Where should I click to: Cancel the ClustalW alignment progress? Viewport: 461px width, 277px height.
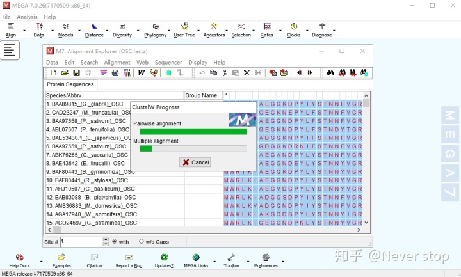click(195, 162)
